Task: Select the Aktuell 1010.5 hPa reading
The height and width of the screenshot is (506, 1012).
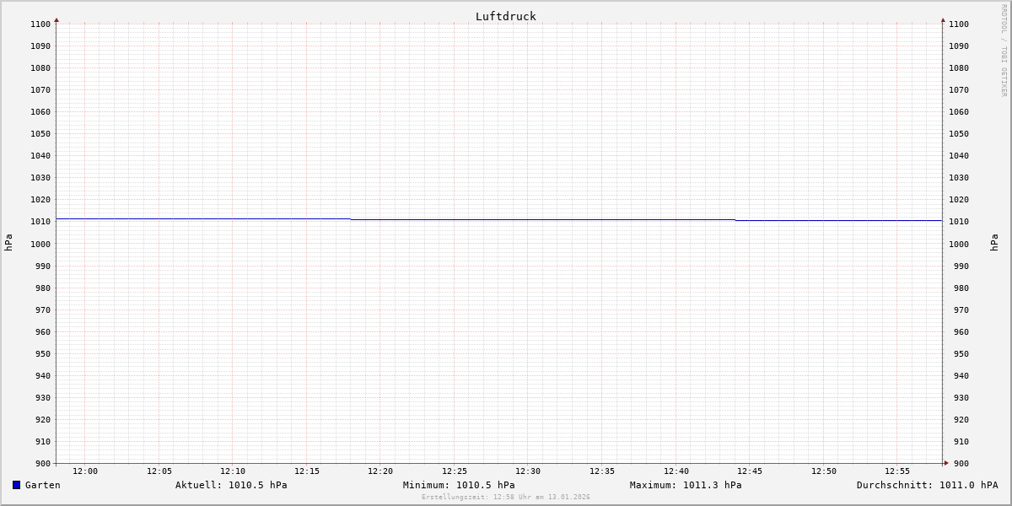Action: (x=231, y=485)
